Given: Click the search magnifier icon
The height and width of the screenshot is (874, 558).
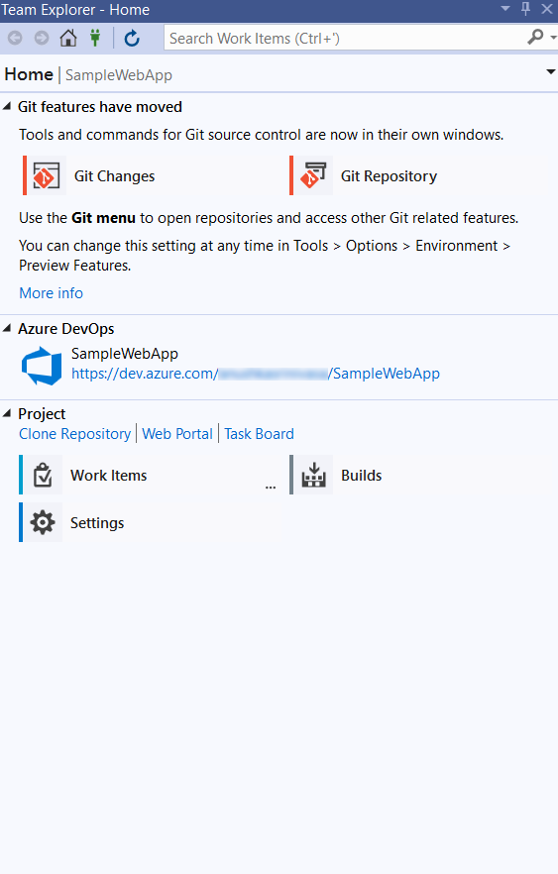Looking at the screenshot, I should pyautogui.click(x=534, y=38).
